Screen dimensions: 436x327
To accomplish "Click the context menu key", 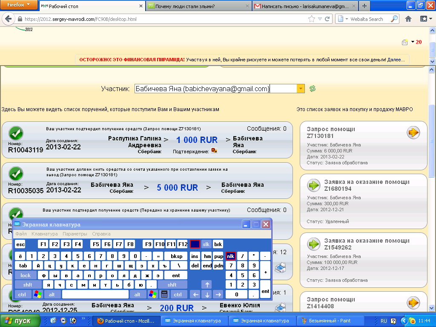I will [x=164, y=295].
